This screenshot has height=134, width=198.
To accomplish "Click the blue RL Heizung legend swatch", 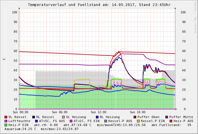I will tap(97, 117).
